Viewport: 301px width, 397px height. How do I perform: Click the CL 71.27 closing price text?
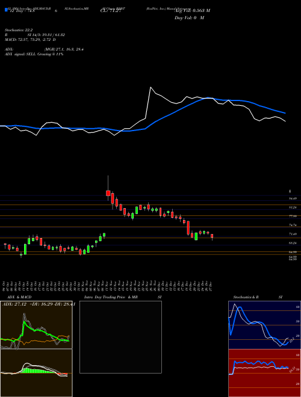coord(112,11)
